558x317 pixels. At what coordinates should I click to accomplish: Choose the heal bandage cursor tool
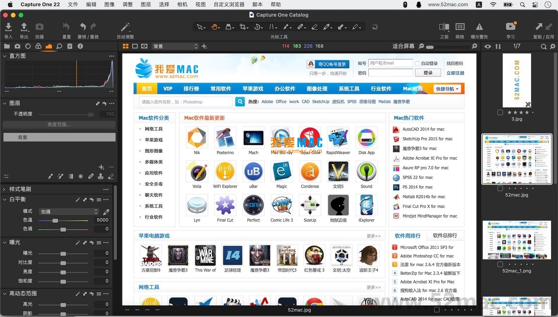[300, 27]
